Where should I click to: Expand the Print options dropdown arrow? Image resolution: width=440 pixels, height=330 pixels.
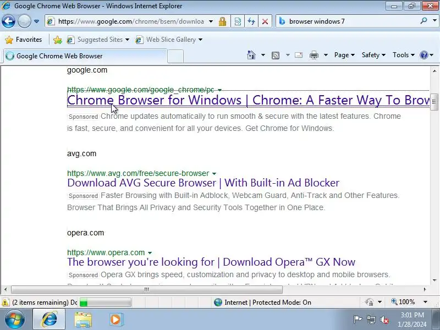326,55
